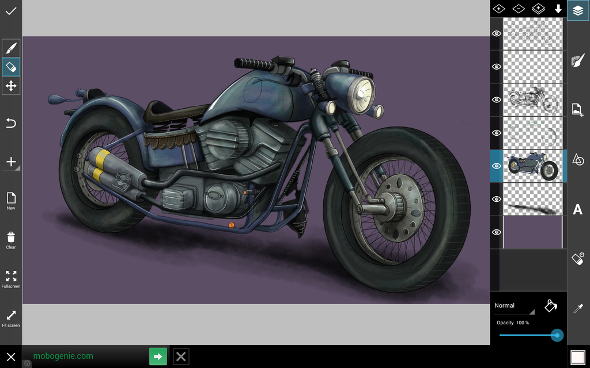Screen dimensions: 590x368
Task: Pick a color with the eyedropper
Action: click(x=578, y=309)
